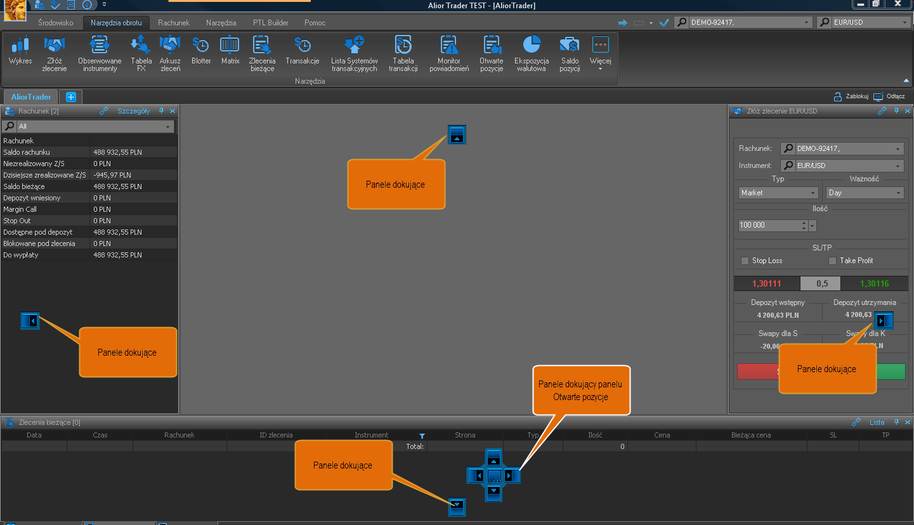Viewport: 914px width, 525px height.
Task: Open the PTL Builder tab
Action: 271,23
